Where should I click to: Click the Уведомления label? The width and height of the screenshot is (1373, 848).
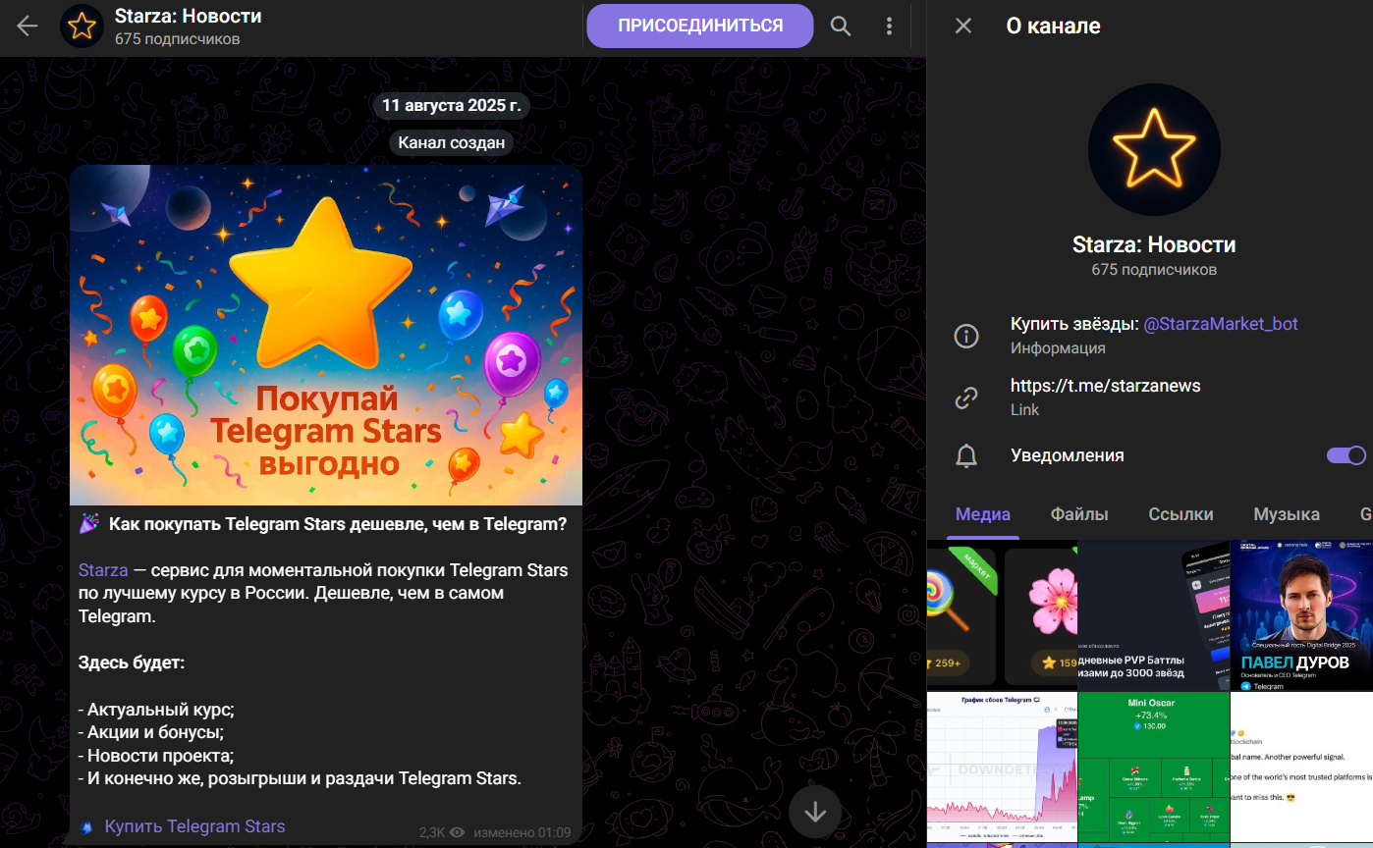pos(1068,455)
